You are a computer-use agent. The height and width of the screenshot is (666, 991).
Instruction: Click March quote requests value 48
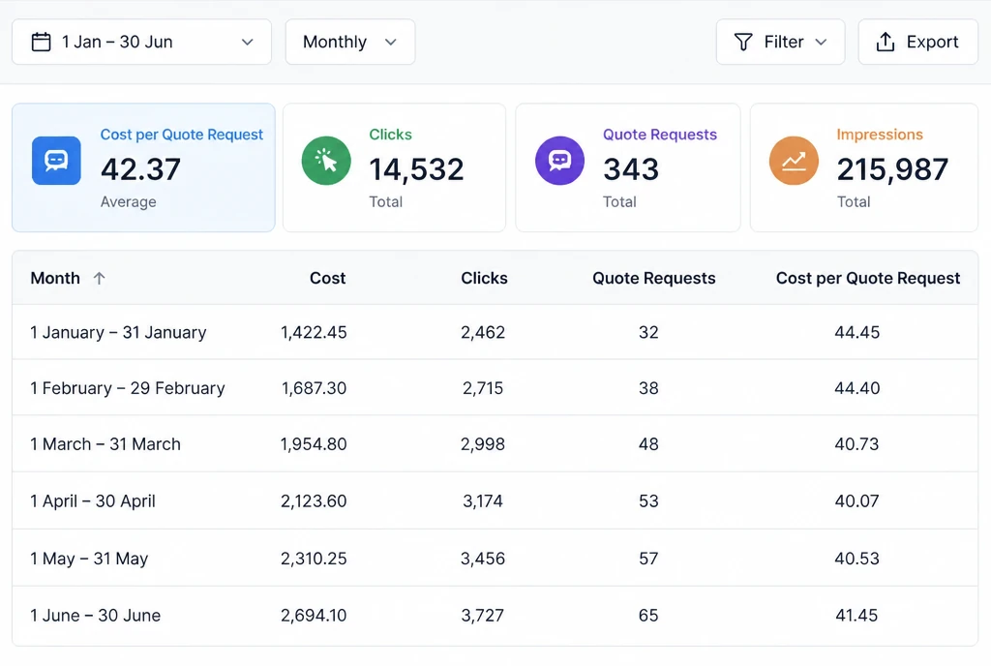(x=648, y=444)
